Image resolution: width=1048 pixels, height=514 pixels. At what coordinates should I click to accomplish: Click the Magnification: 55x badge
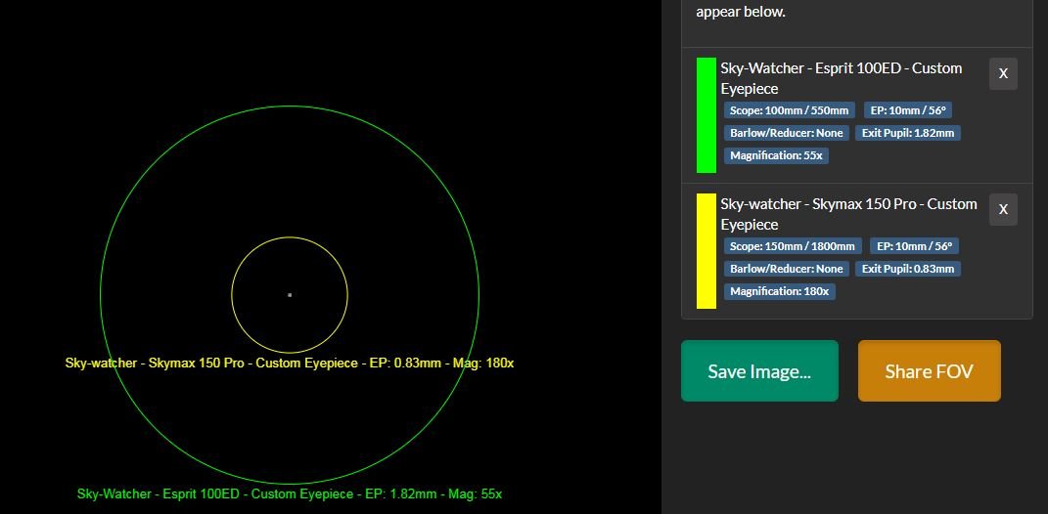coord(776,155)
